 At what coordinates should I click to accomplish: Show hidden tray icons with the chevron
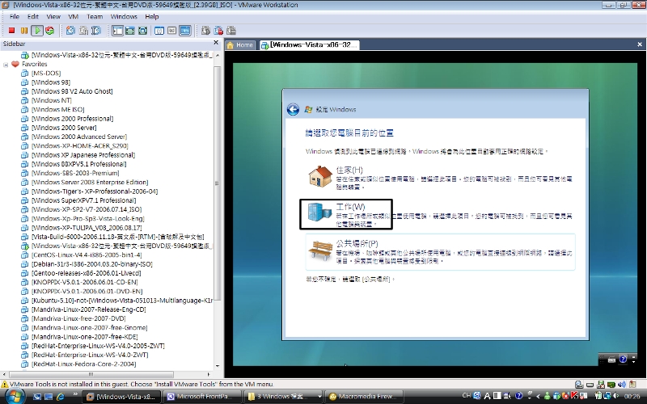click(x=538, y=397)
